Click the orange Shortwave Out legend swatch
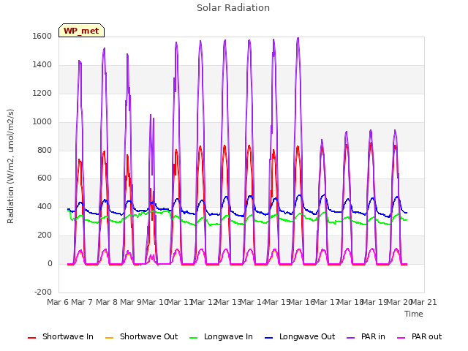468x351 pixels. click(109, 338)
